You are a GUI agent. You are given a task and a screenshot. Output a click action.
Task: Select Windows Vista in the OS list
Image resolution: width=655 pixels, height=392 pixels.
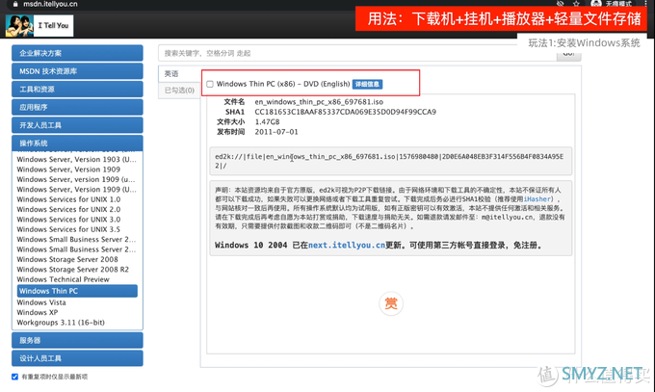coord(41,302)
